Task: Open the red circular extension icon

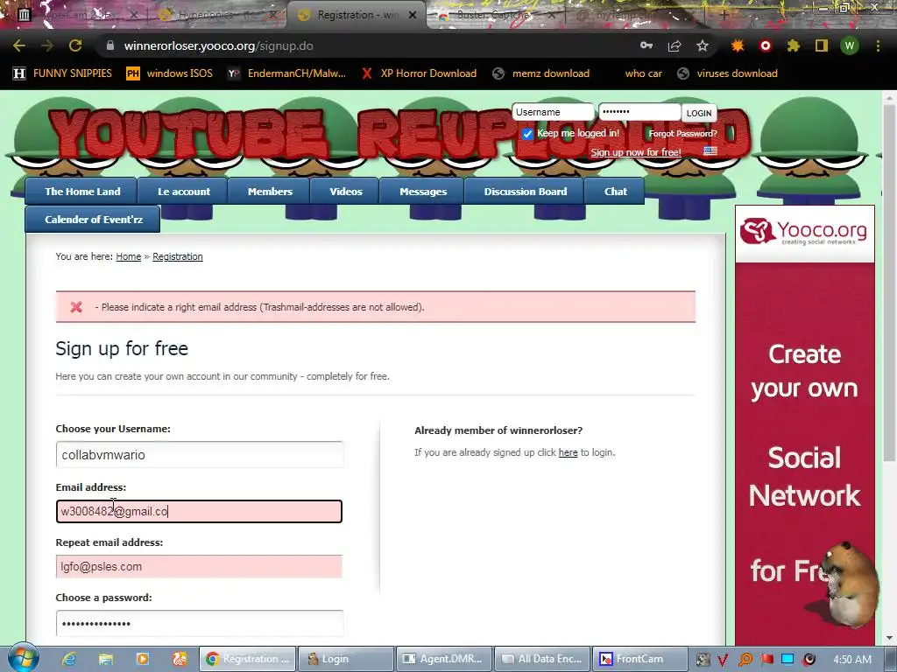Action: (x=766, y=45)
